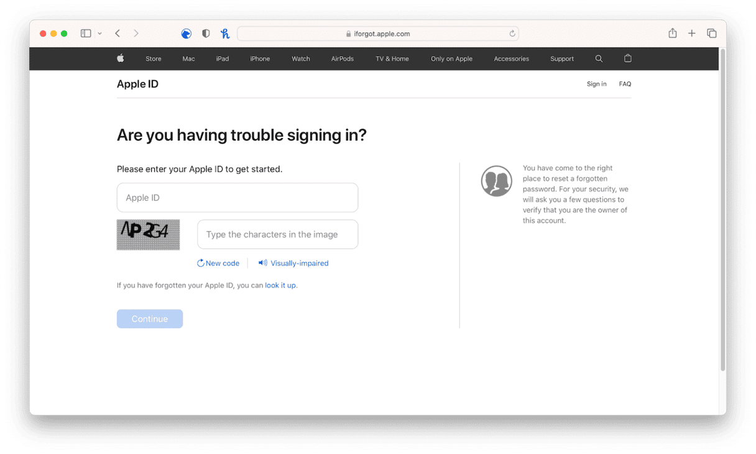The height and width of the screenshot is (454, 756).
Task: Open the Accessories menu item
Action: point(512,59)
